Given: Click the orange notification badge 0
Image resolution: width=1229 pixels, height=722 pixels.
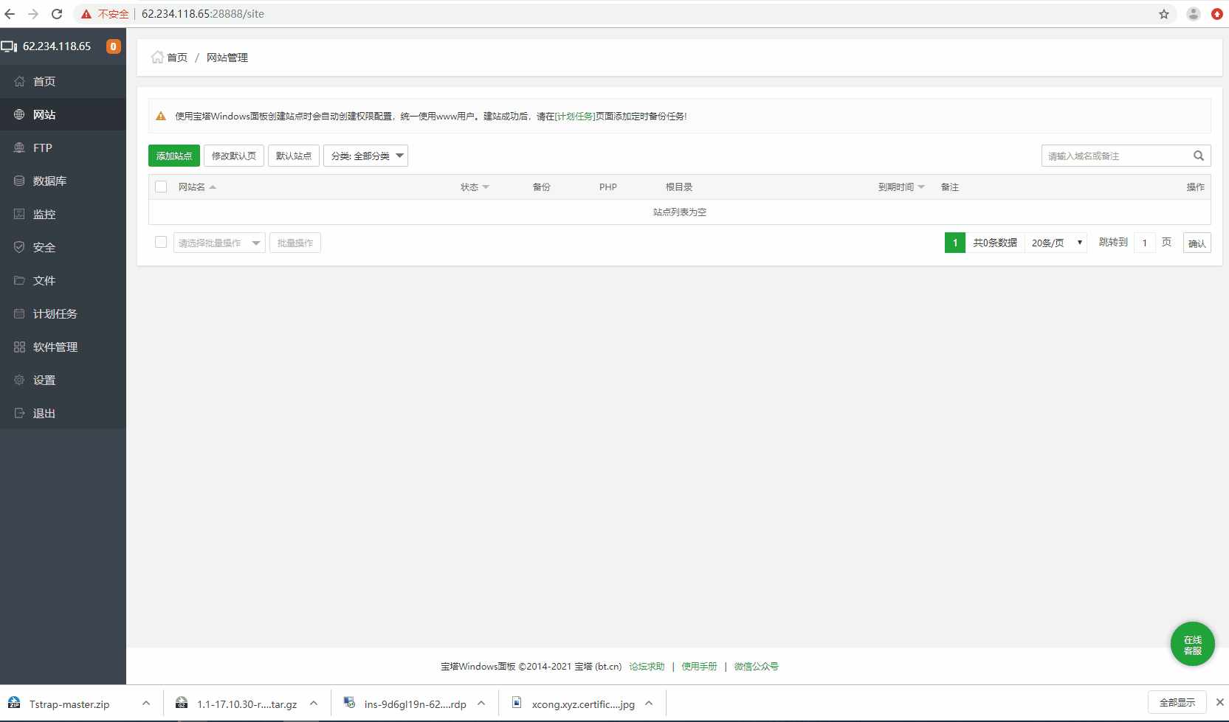Looking at the screenshot, I should point(113,46).
